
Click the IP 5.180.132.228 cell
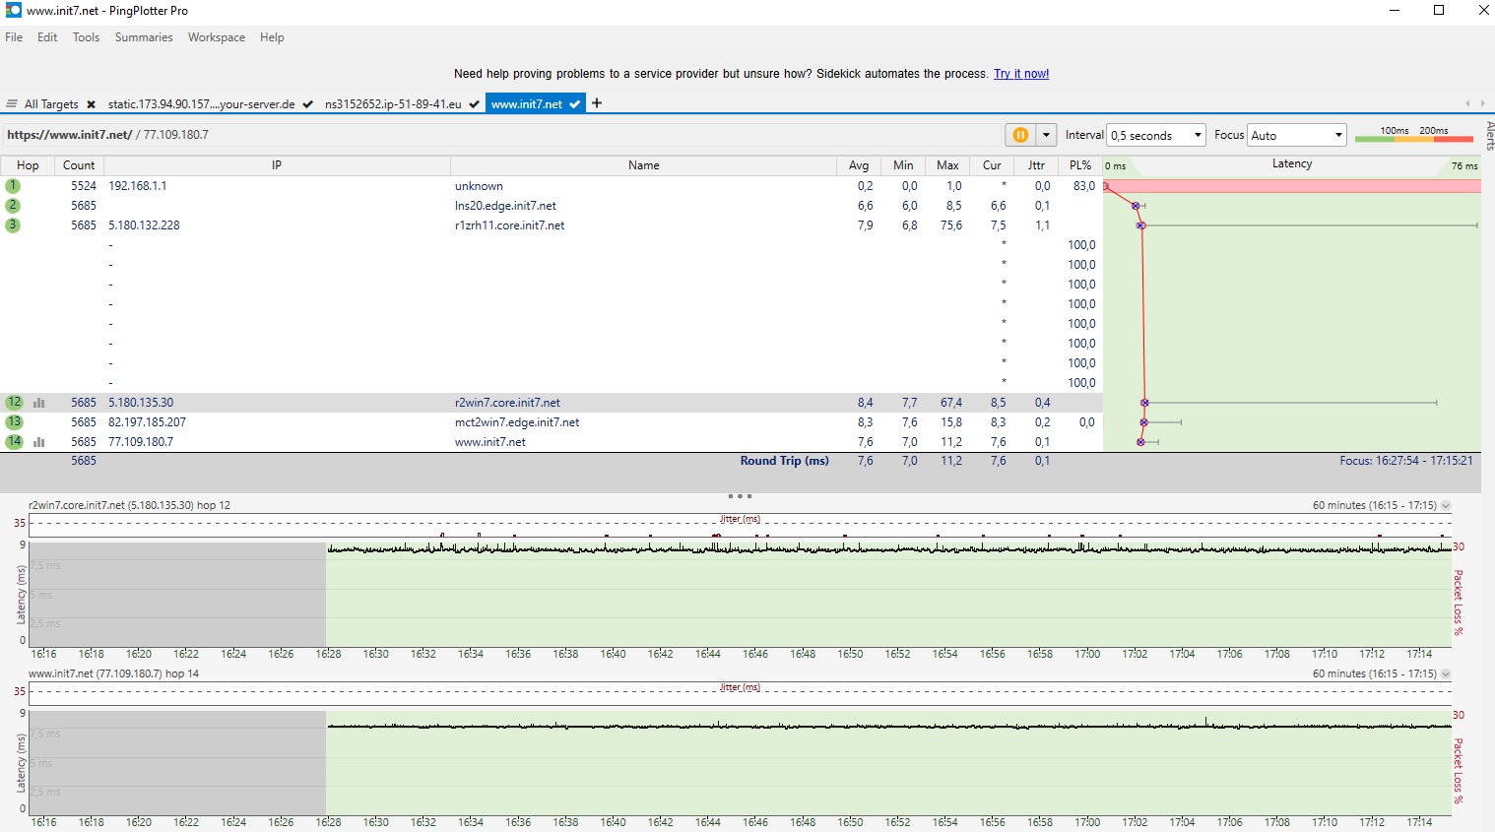(x=144, y=225)
